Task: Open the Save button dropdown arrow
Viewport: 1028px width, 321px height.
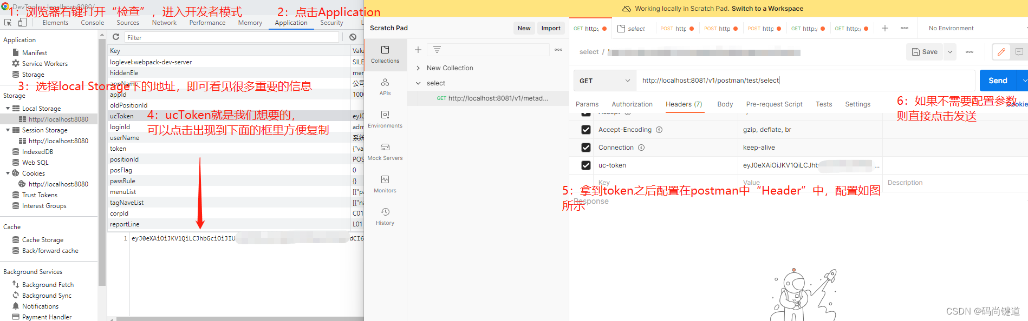Action: [950, 52]
